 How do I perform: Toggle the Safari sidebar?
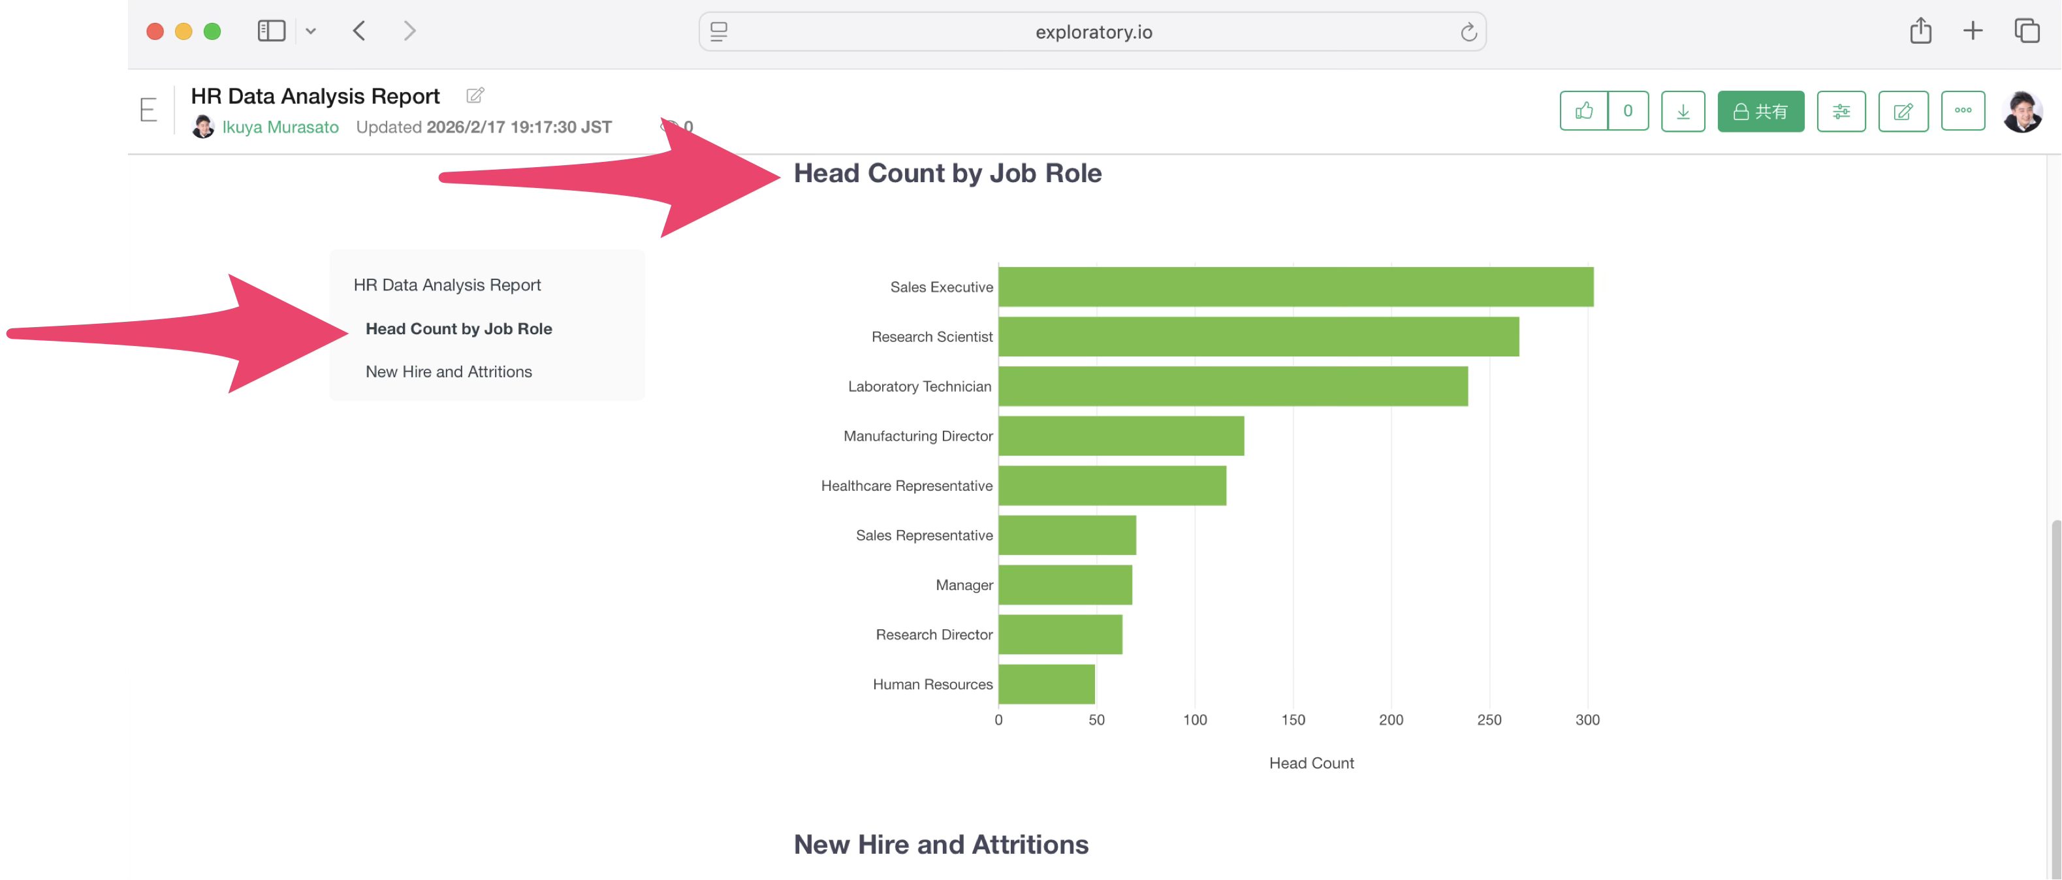click(x=272, y=31)
